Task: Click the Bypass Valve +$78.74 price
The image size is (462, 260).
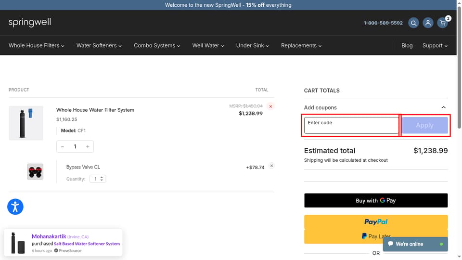Action: click(x=255, y=167)
